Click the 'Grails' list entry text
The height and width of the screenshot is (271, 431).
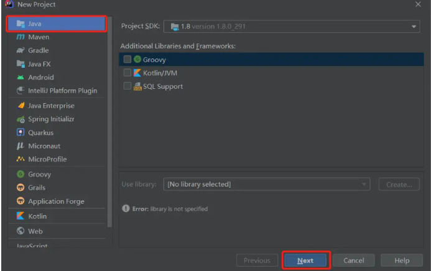pyautogui.click(x=37, y=188)
